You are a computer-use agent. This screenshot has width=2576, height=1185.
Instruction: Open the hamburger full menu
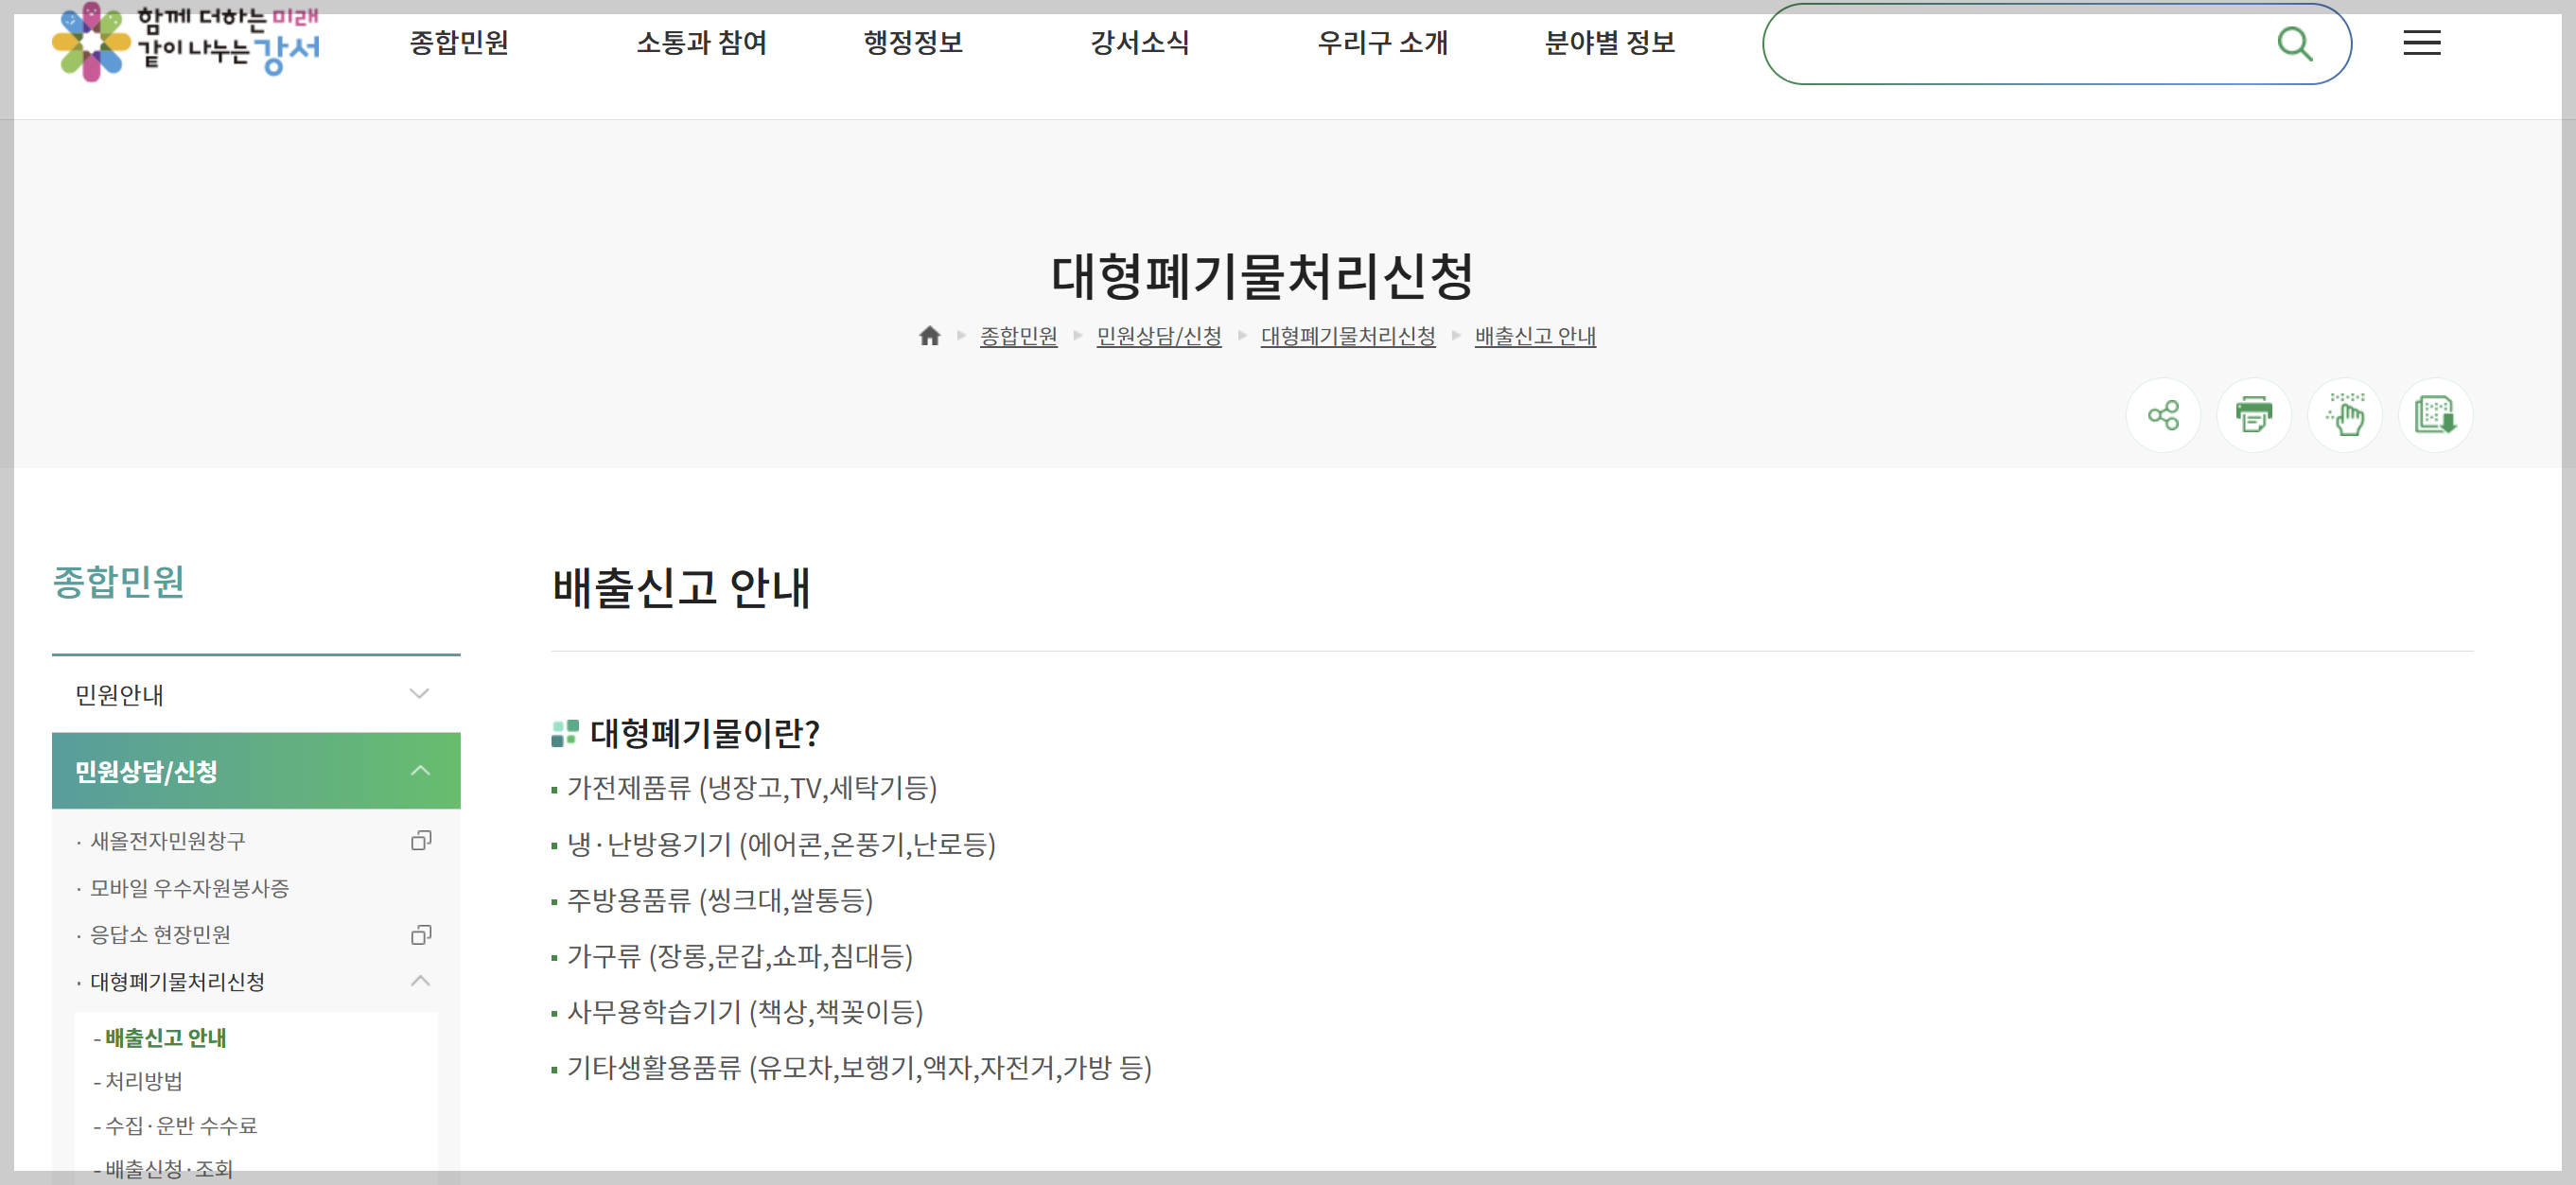[x=2421, y=43]
